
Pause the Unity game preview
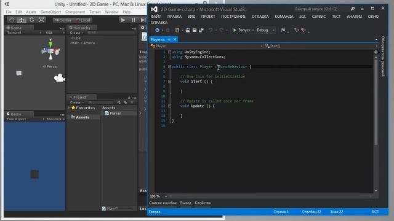coord(134,20)
